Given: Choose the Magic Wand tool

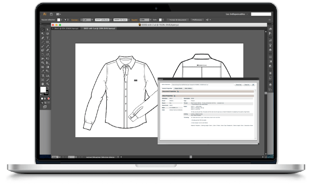Looking at the screenshot, I should point(43,34).
